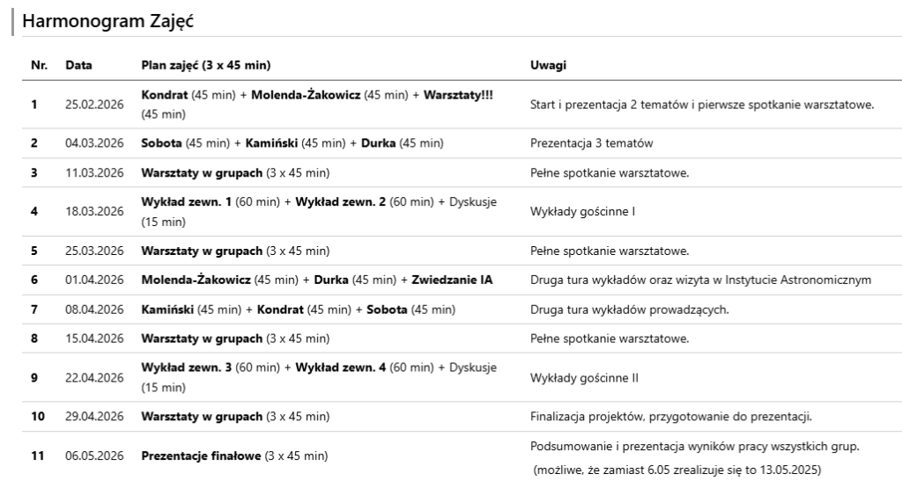
Task: Select the date 25.02.2026
Action: click(94, 105)
